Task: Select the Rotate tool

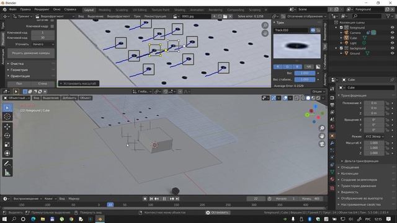Action: [x=7, y=136]
